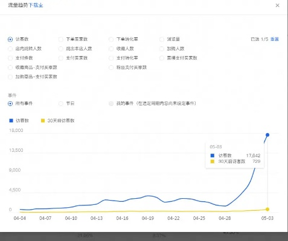288x241 pixels.
Task: Click the yellow data point at 05-03
Action: [x=267, y=209]
